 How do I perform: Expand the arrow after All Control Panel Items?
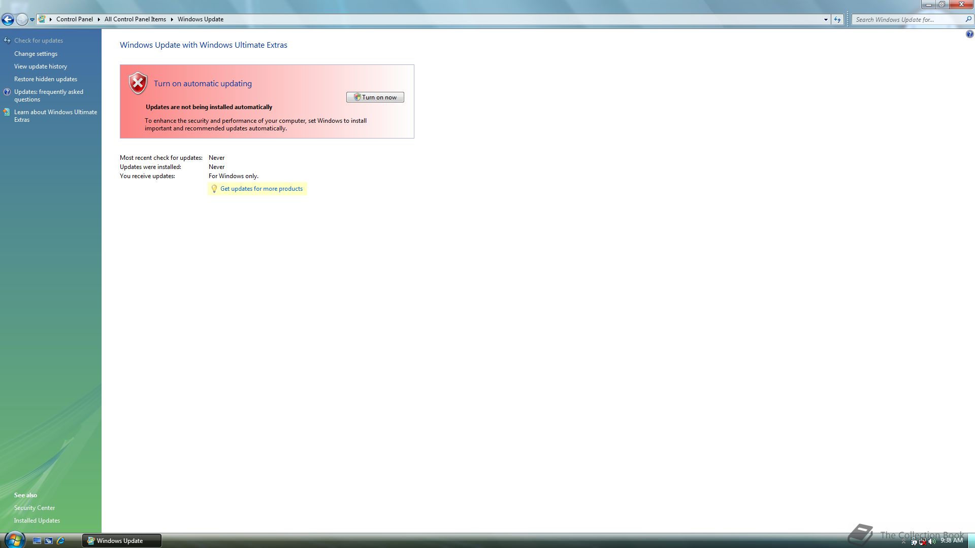tap(172, 19)
